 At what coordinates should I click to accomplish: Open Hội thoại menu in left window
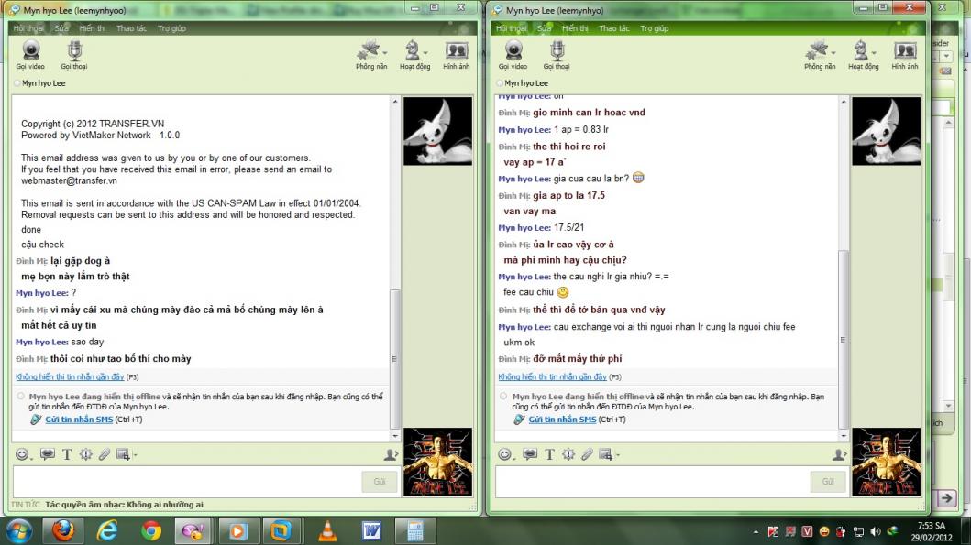[x=28, y=28]
